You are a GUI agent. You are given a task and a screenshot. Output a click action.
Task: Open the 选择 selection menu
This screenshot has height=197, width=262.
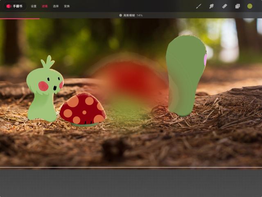click(x=56, y=6)
